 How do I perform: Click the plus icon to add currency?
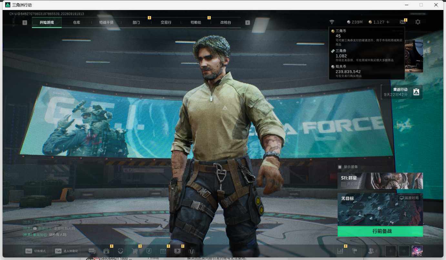click(388, 22)
